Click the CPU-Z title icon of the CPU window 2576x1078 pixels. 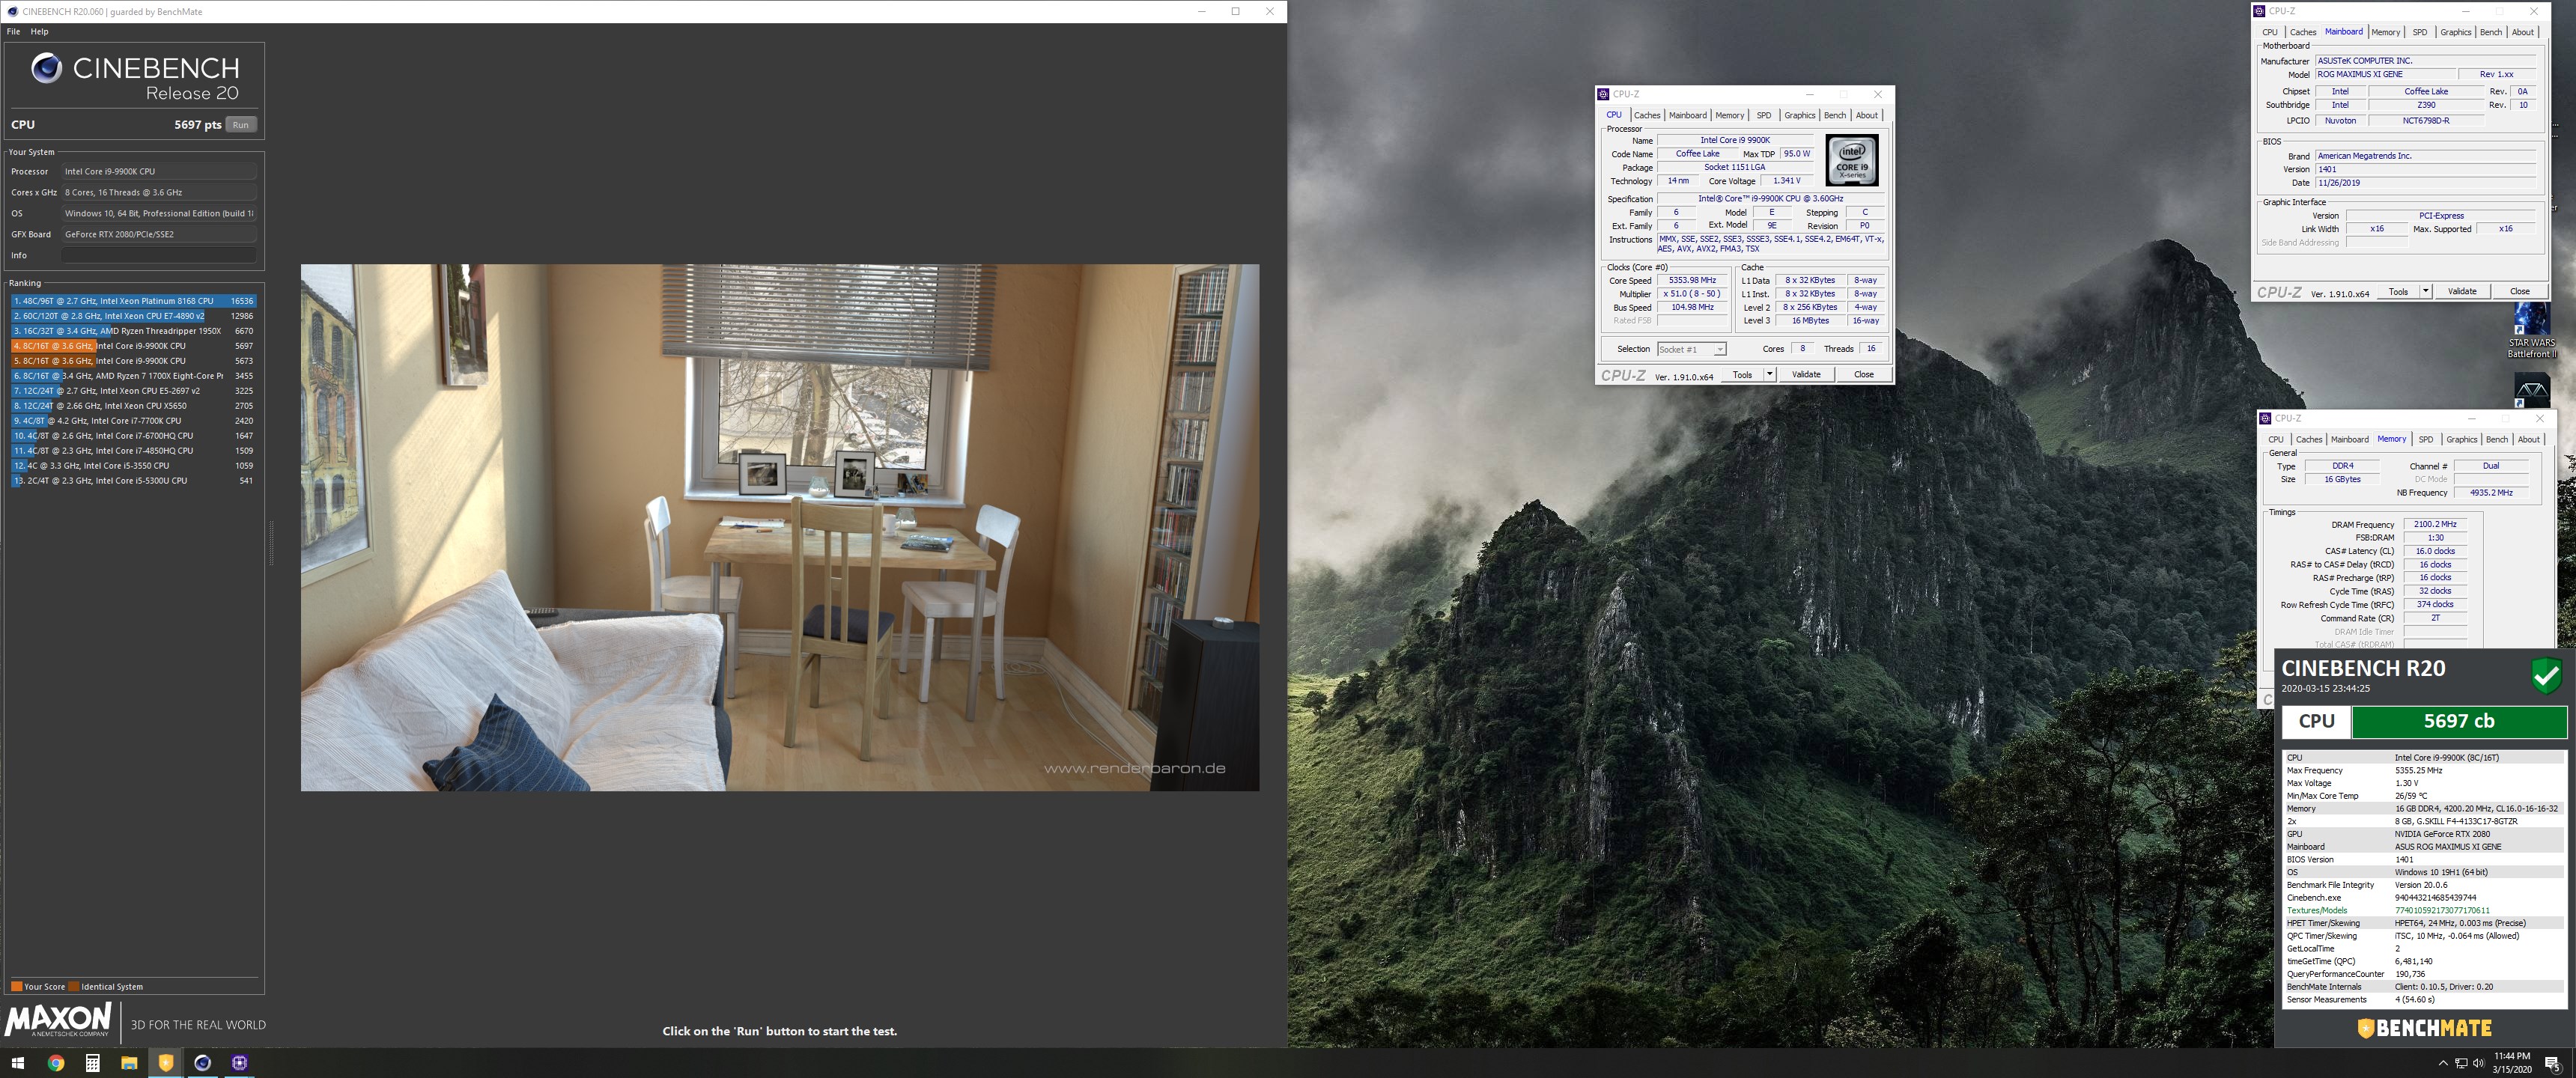(x=1604, y=94)
